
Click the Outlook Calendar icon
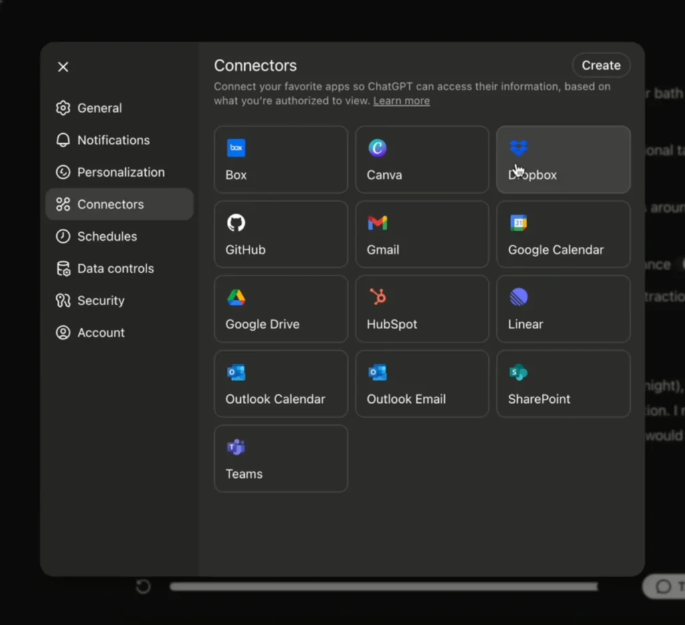coord(236,372)
